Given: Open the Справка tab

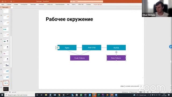Looking at the screenshot, I should coord(88,5).
